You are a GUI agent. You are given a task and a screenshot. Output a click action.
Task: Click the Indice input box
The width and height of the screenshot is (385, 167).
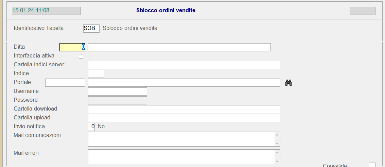96,74
